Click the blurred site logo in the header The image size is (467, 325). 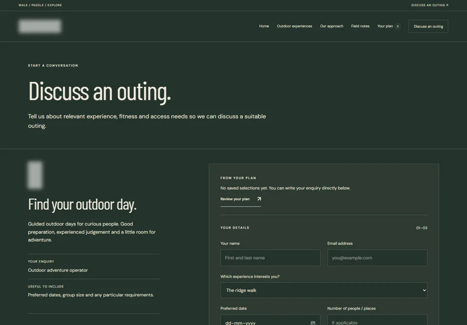point(40,26)
